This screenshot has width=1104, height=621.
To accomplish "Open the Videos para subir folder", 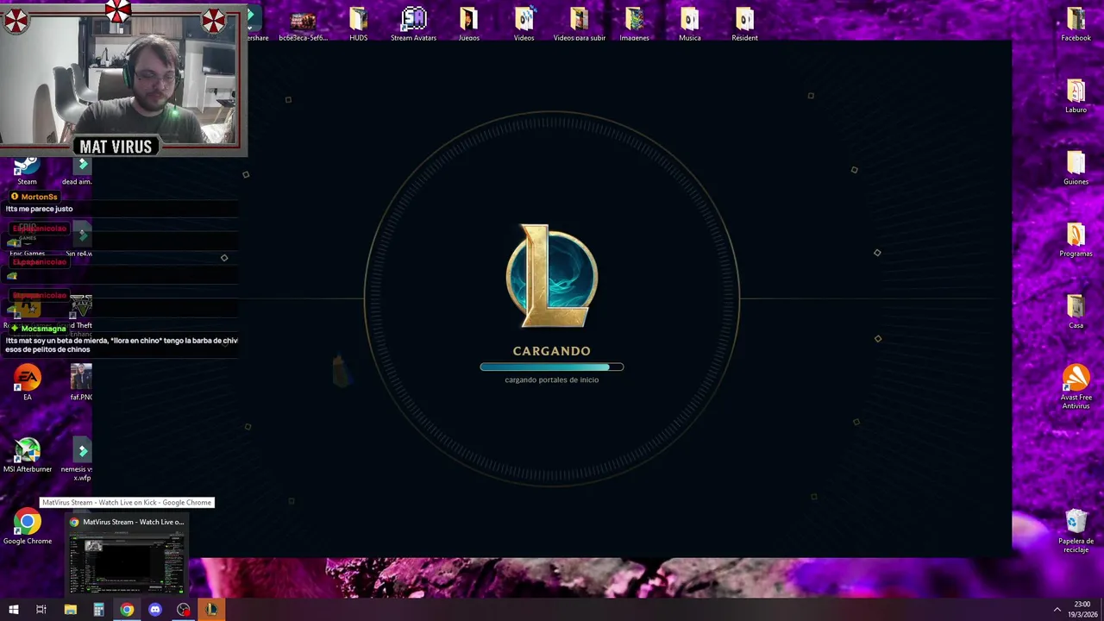I will coord(579,23).
